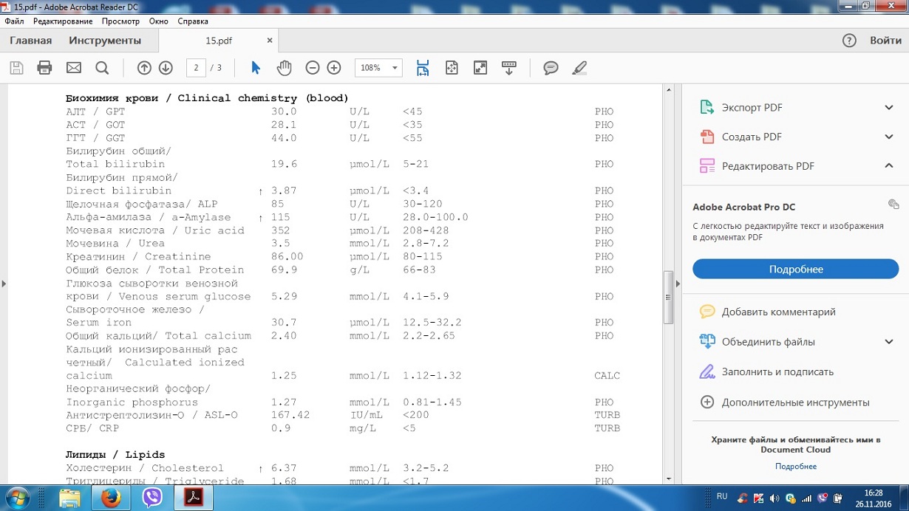909x511 pixels.
Task: Click the Send file by email icon
Action: 74,68
